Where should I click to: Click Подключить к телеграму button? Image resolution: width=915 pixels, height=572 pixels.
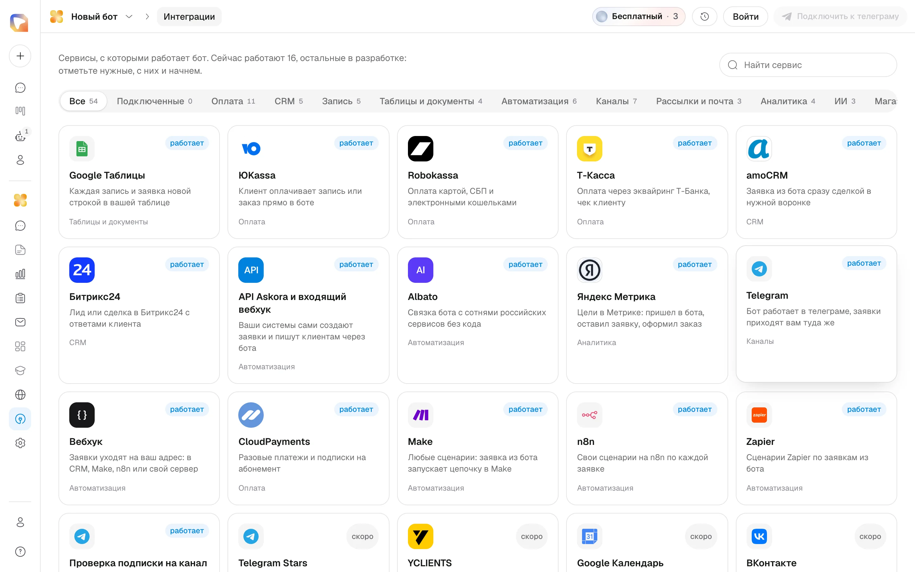[x=840, y=17]
